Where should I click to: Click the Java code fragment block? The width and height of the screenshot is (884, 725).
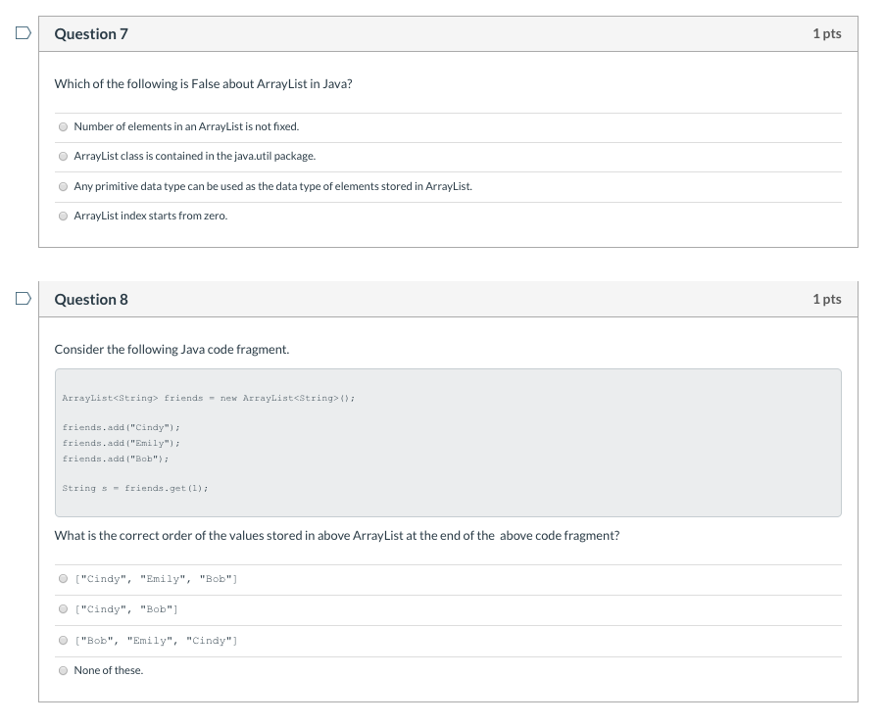point(448,443)
